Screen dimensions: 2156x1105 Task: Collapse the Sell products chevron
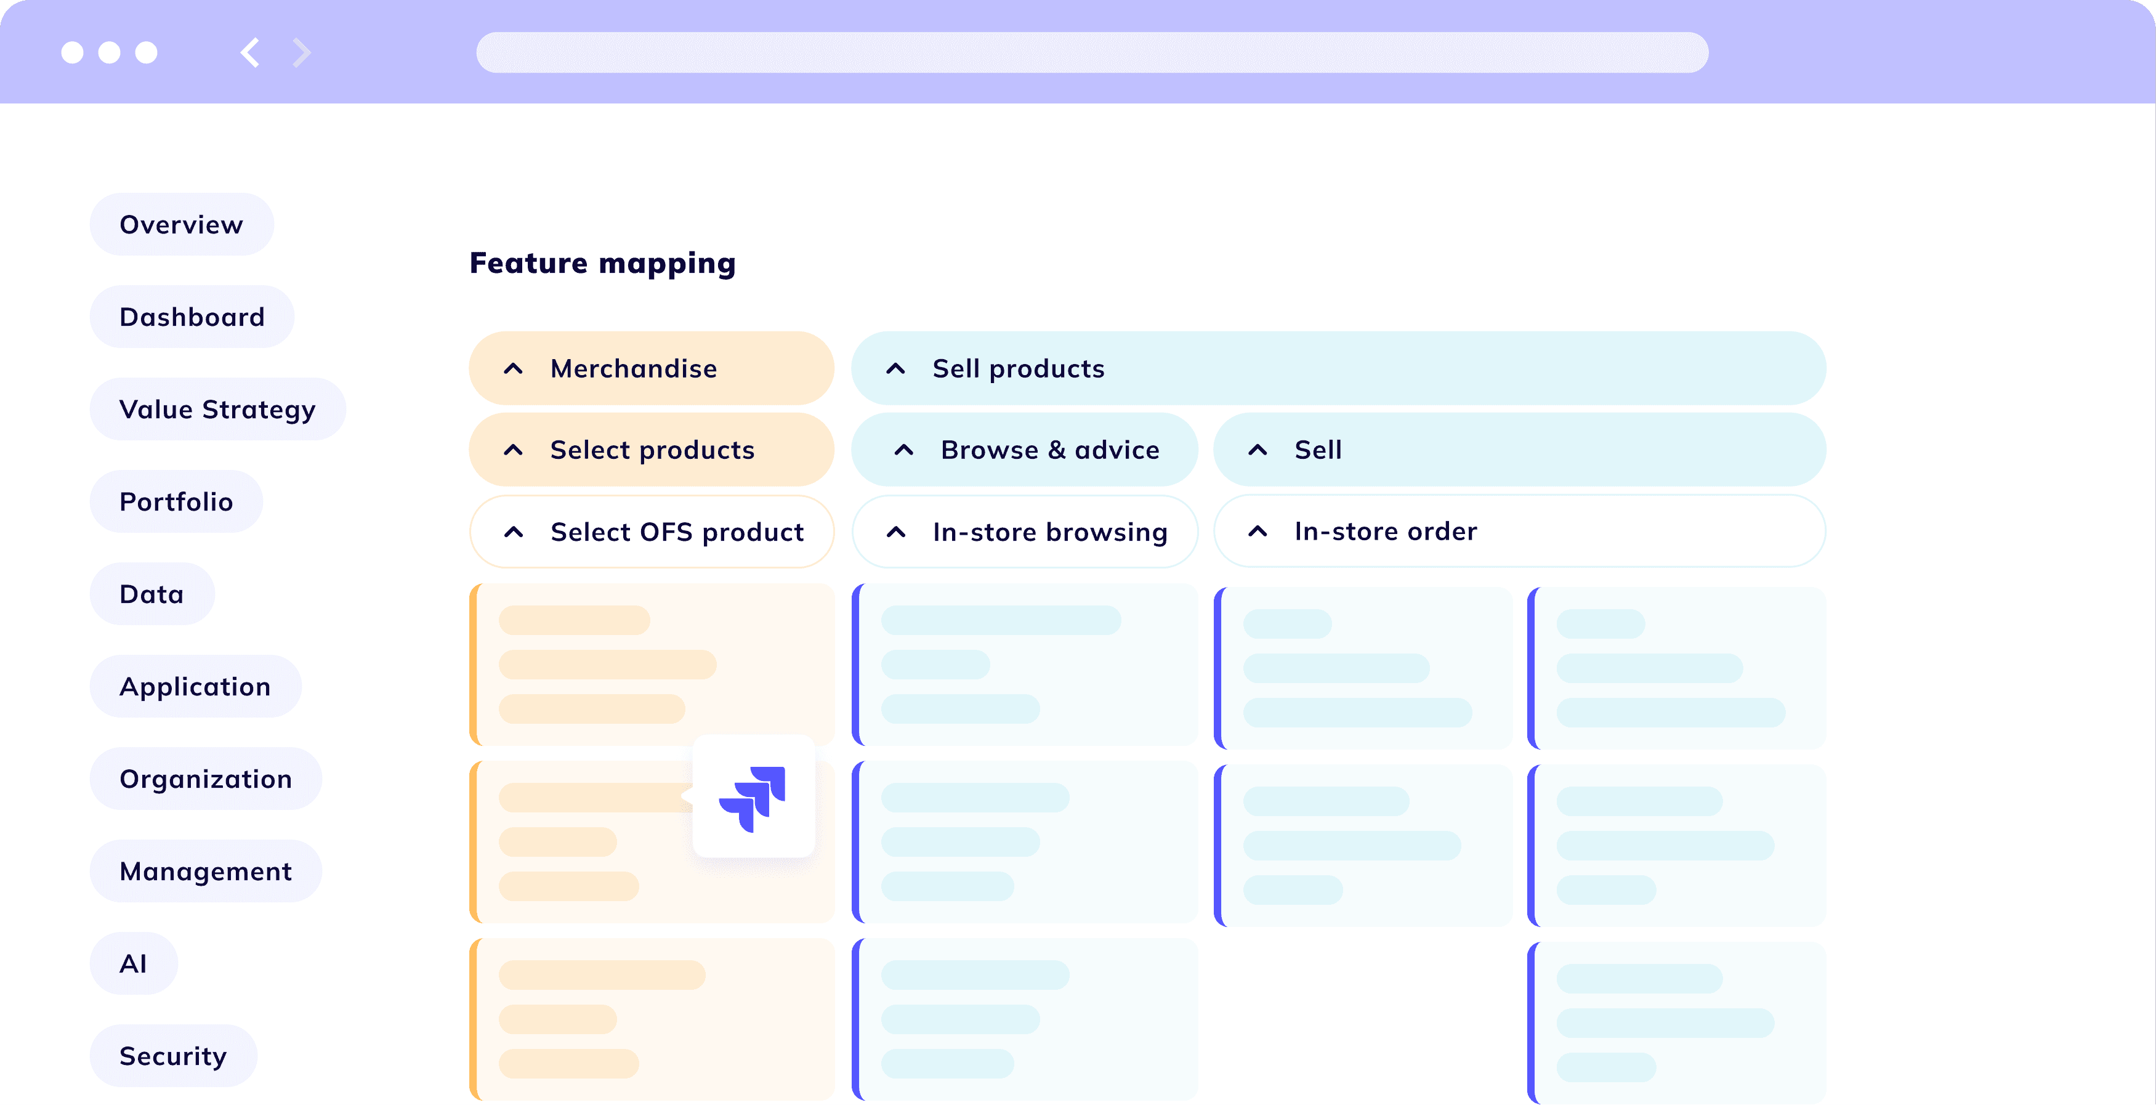(895, 368)
